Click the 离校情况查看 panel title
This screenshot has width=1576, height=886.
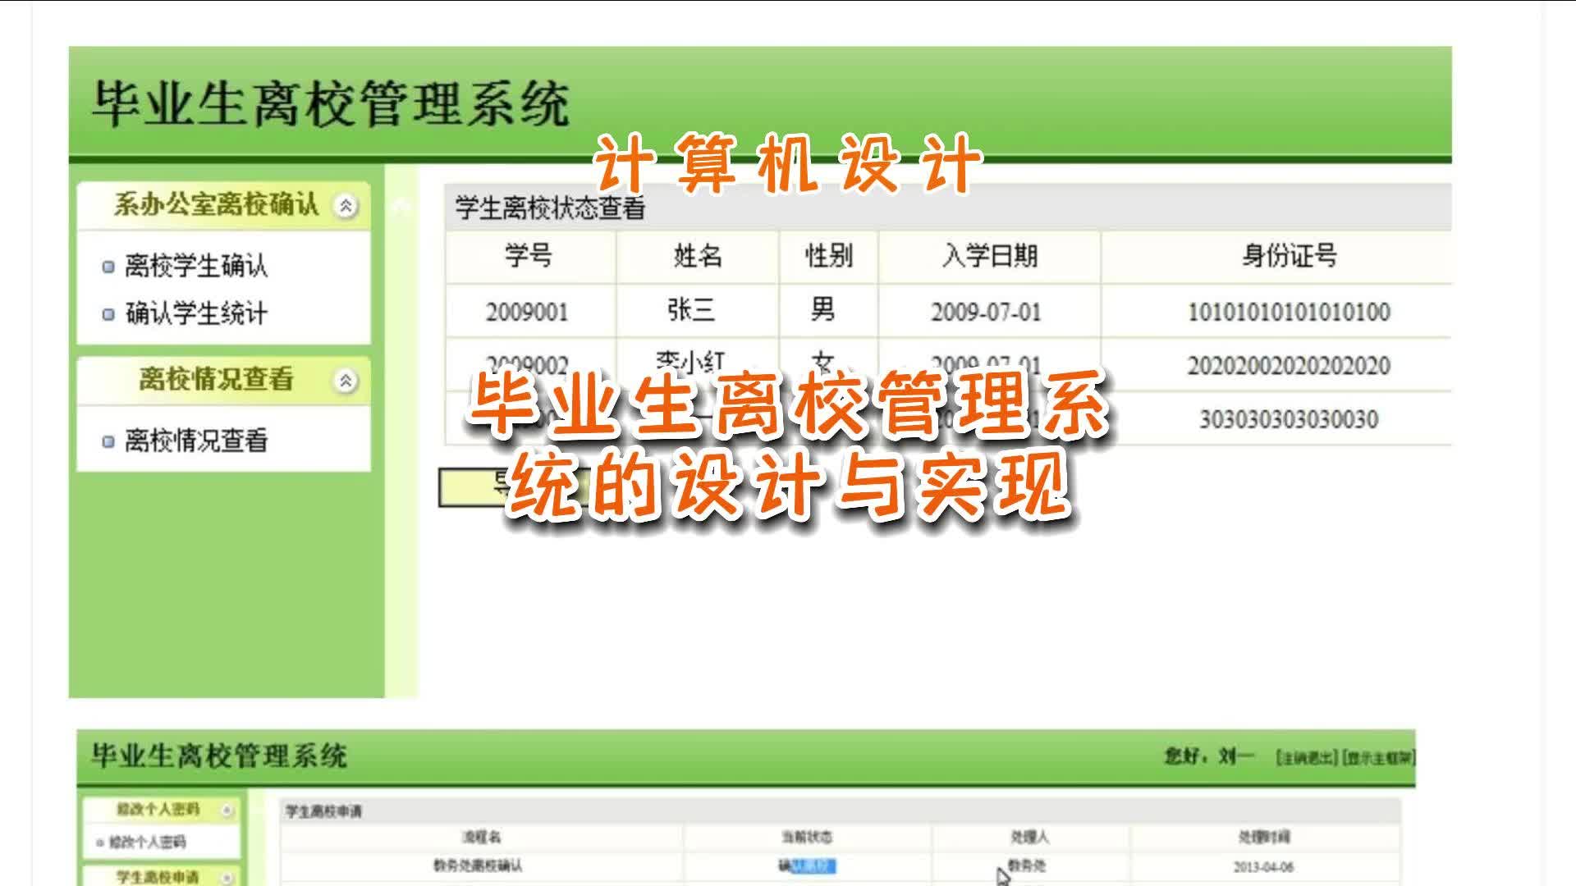coord(216,379)
